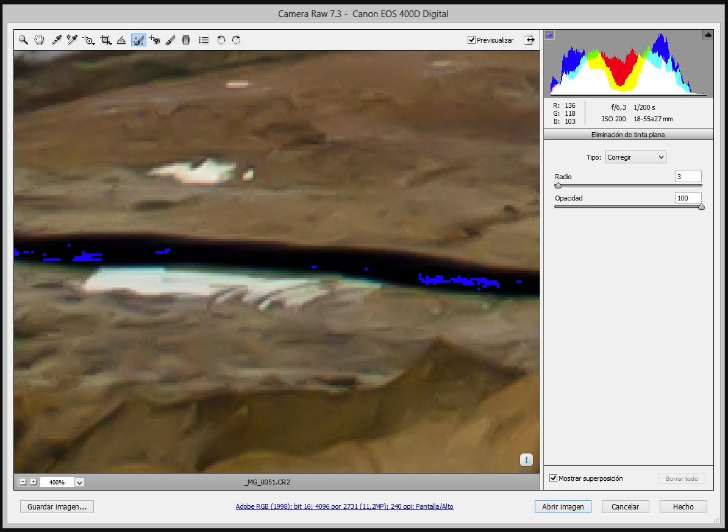
Task: Select the Zoom tool magnifier
Action: click(23, 40)
